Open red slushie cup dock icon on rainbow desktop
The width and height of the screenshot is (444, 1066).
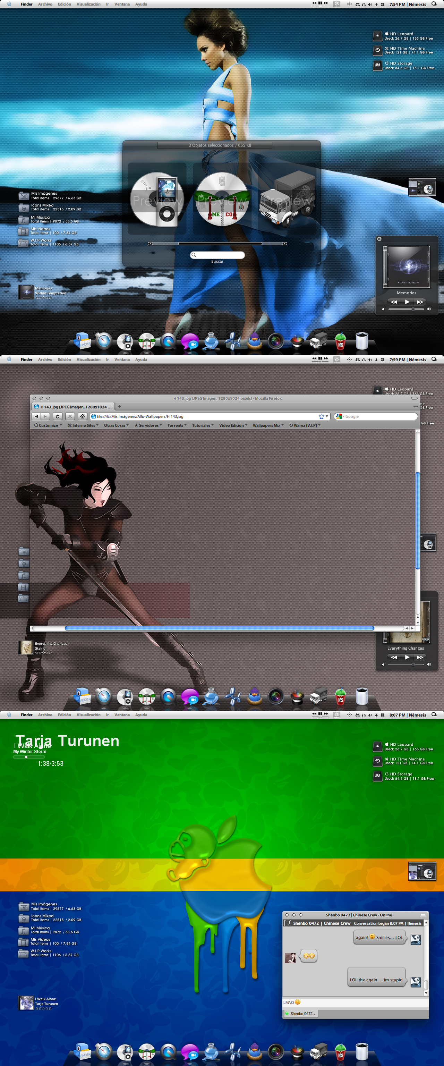coord(340,1051)
